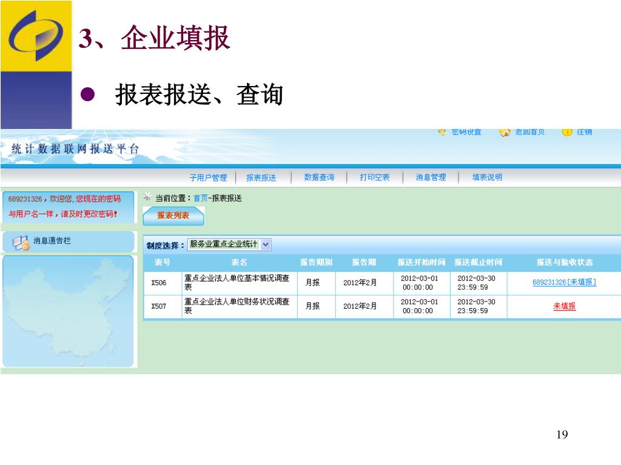This screenshot has height=465, width=621.
Task: Click the China map image panel
Action: [68, 310]
